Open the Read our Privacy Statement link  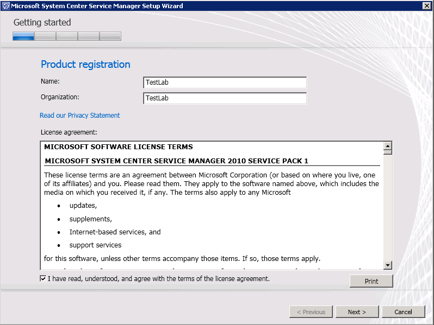pos(80,116)
